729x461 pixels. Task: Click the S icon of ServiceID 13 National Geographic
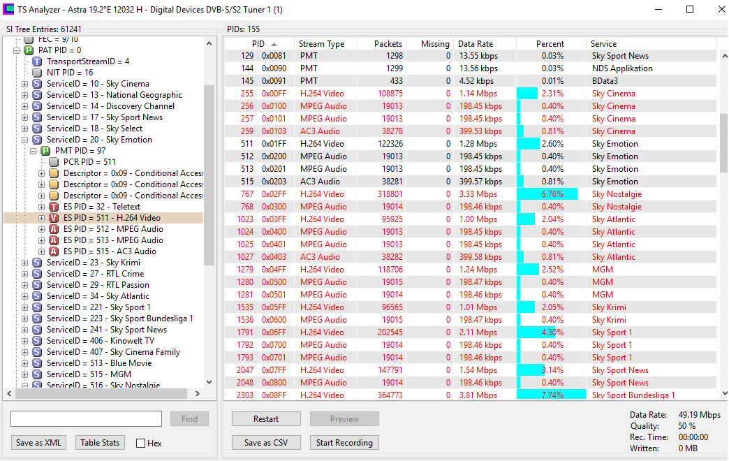pos(37,95)
